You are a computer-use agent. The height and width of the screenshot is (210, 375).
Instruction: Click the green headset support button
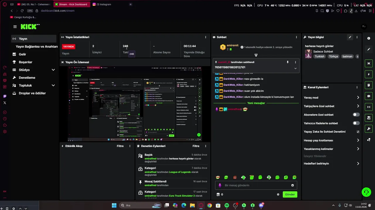366,192
